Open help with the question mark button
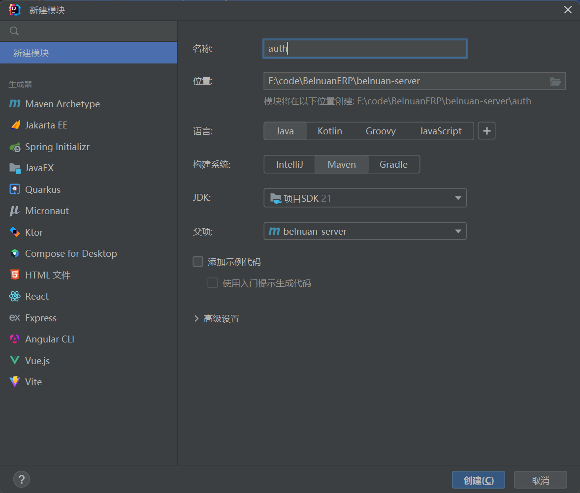Viewport: 580px width, 493px height. [x=22, y=479]
